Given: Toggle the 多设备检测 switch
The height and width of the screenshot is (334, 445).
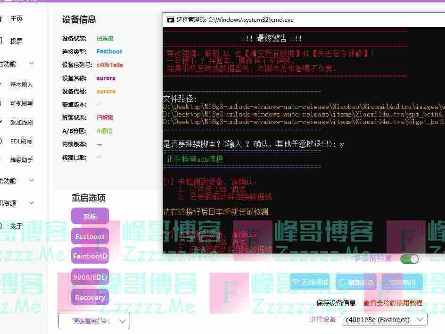Looking at the screenshot, I should [x=409, y=259].
